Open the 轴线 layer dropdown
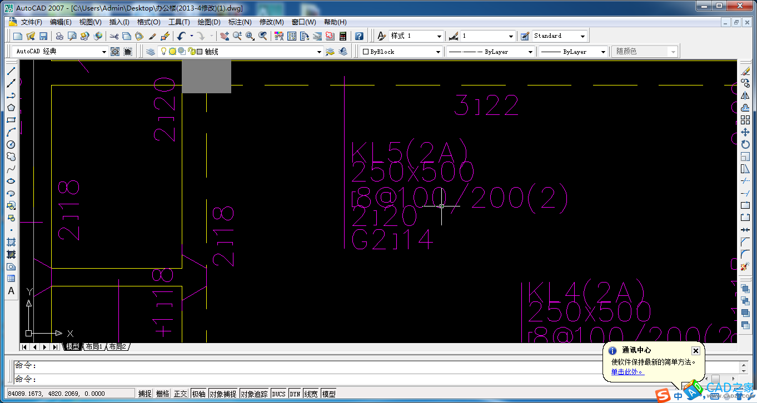The height and width of the screenshot is (403, 757). [319, 52]
